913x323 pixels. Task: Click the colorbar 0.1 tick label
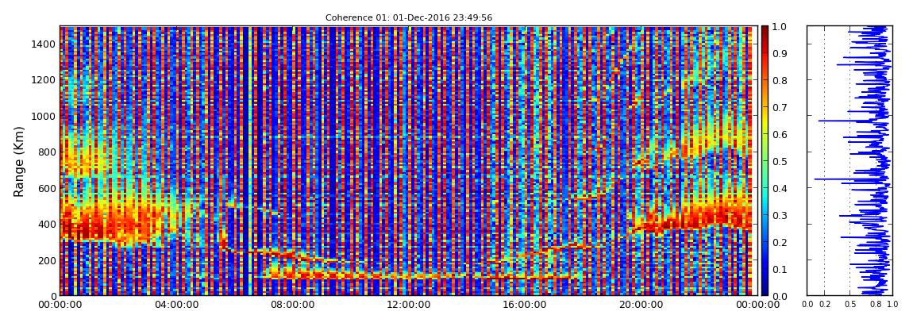[779, 269]
